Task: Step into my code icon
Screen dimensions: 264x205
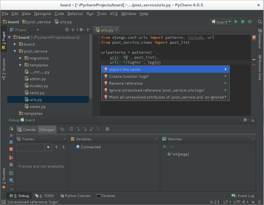Action: tap(85, 129)
